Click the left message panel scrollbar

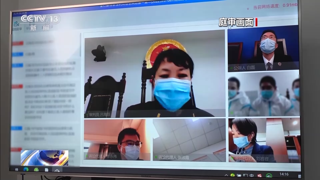pyautogui.click(x=80, y=45)
